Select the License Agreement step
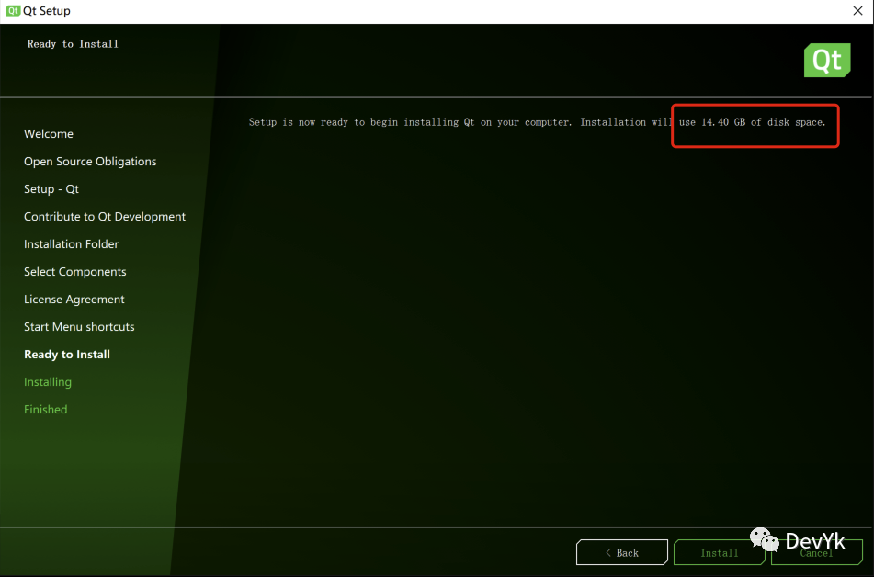 74,300
